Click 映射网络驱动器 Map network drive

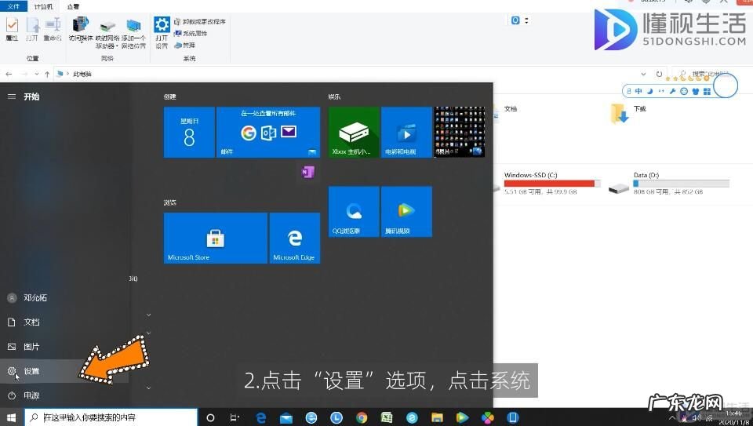tap(107, 34)
